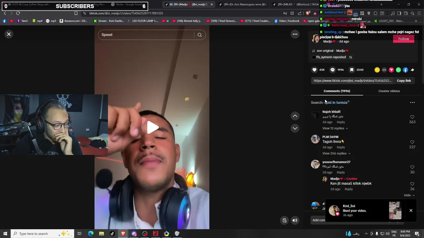Image resolution: width=424 pixels, height=238 pixels.
Task: Switch to the '9orba - Google Search' tab
Action: tap(128, 5)
